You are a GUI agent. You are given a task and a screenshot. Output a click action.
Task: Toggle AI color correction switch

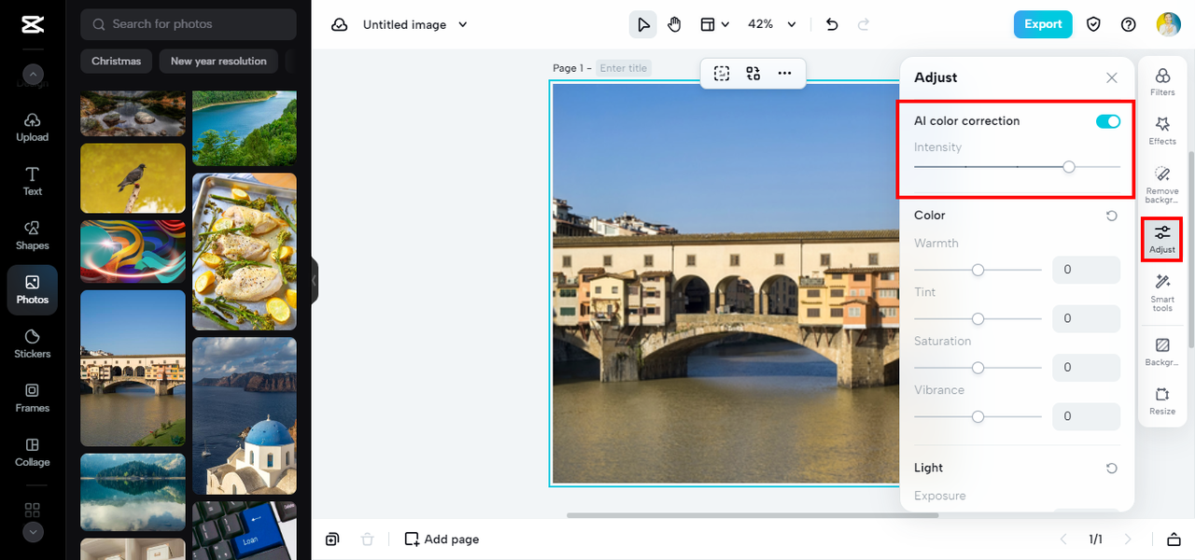pyautogui.click(x=1108, y=121)
